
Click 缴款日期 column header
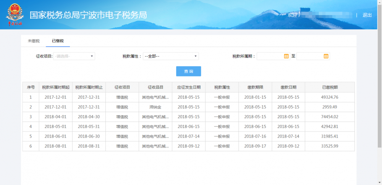(288, 87)
